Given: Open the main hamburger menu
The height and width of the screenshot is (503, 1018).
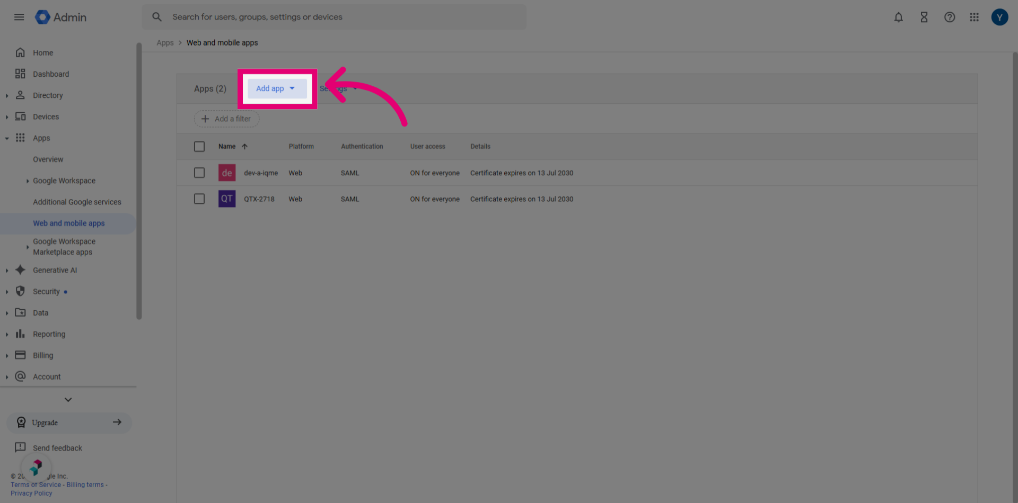Looking at the screenshot, I should click(19, 17).
